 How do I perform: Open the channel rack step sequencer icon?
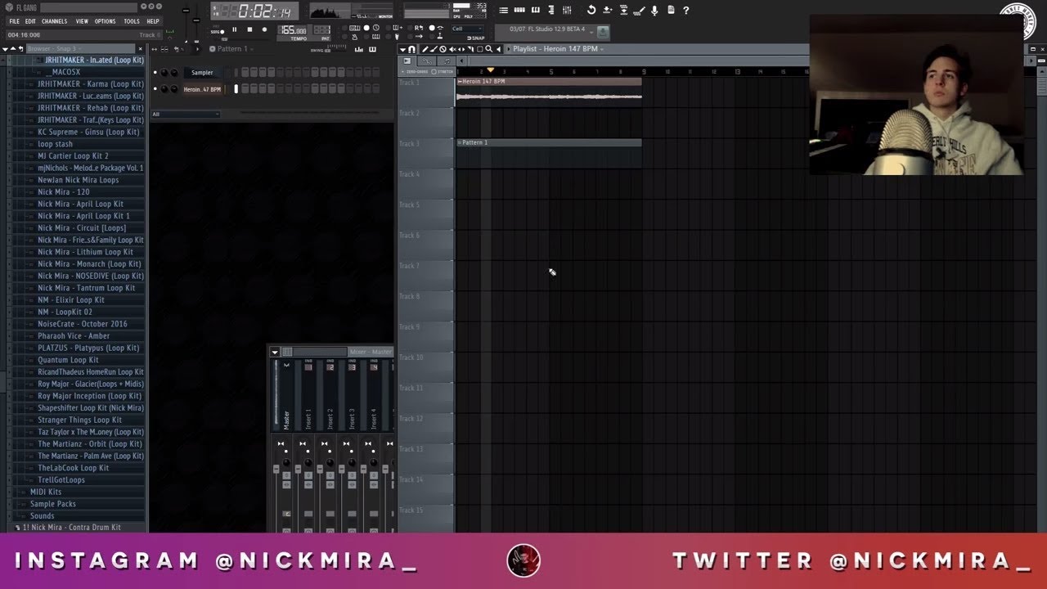pos(519,10)
